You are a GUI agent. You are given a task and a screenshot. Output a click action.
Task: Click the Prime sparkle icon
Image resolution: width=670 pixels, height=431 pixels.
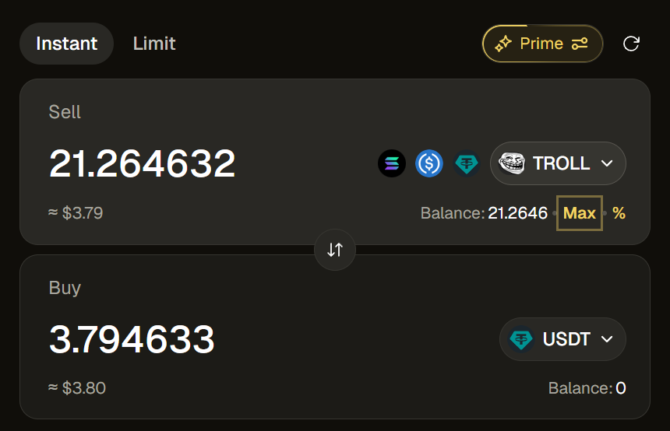point(503,44)
